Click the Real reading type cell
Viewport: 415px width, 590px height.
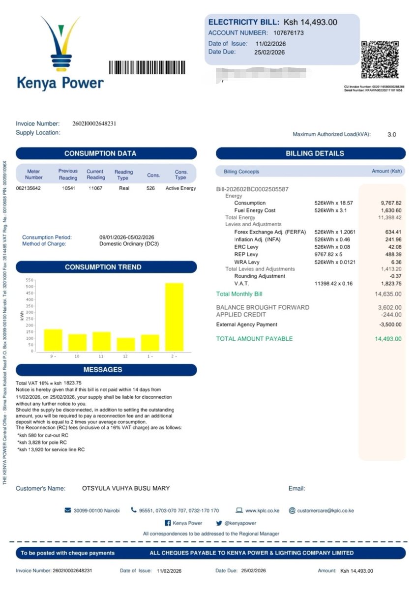pyautogui.click(x=124, y=188)
